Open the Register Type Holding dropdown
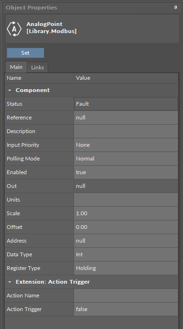This screenshot has width=183, height=329. pos(126,268)
